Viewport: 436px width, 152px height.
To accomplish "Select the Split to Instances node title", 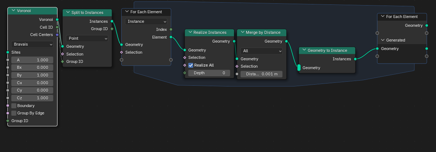I will coord(87,13).
